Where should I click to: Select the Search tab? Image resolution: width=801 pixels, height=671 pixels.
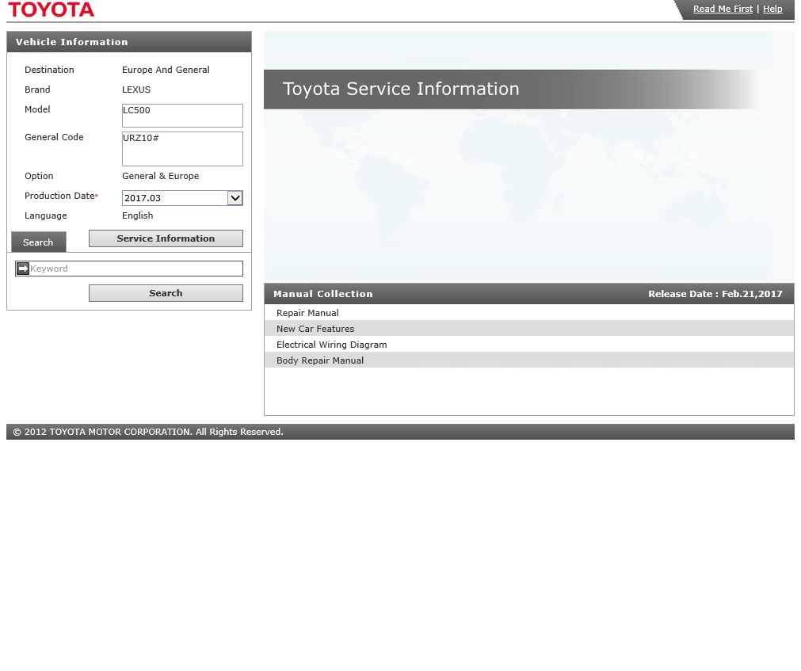(x=39, y=242)
